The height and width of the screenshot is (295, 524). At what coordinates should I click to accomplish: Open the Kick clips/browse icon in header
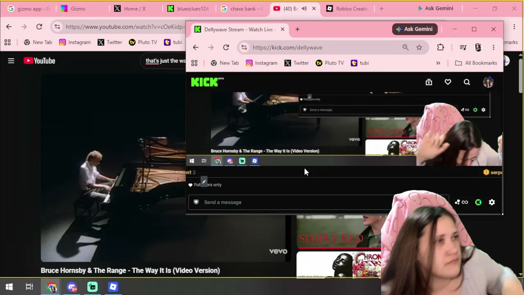[x=429, y=82]
